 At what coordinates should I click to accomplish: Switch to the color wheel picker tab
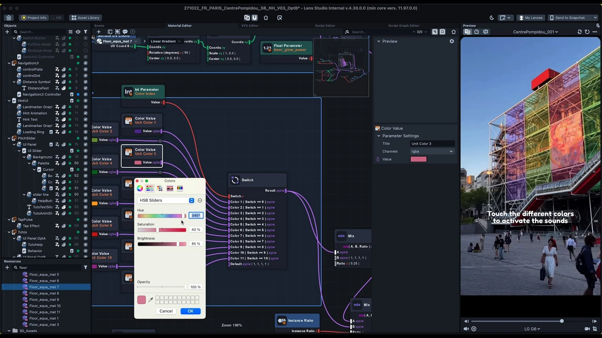pos(140,188)
